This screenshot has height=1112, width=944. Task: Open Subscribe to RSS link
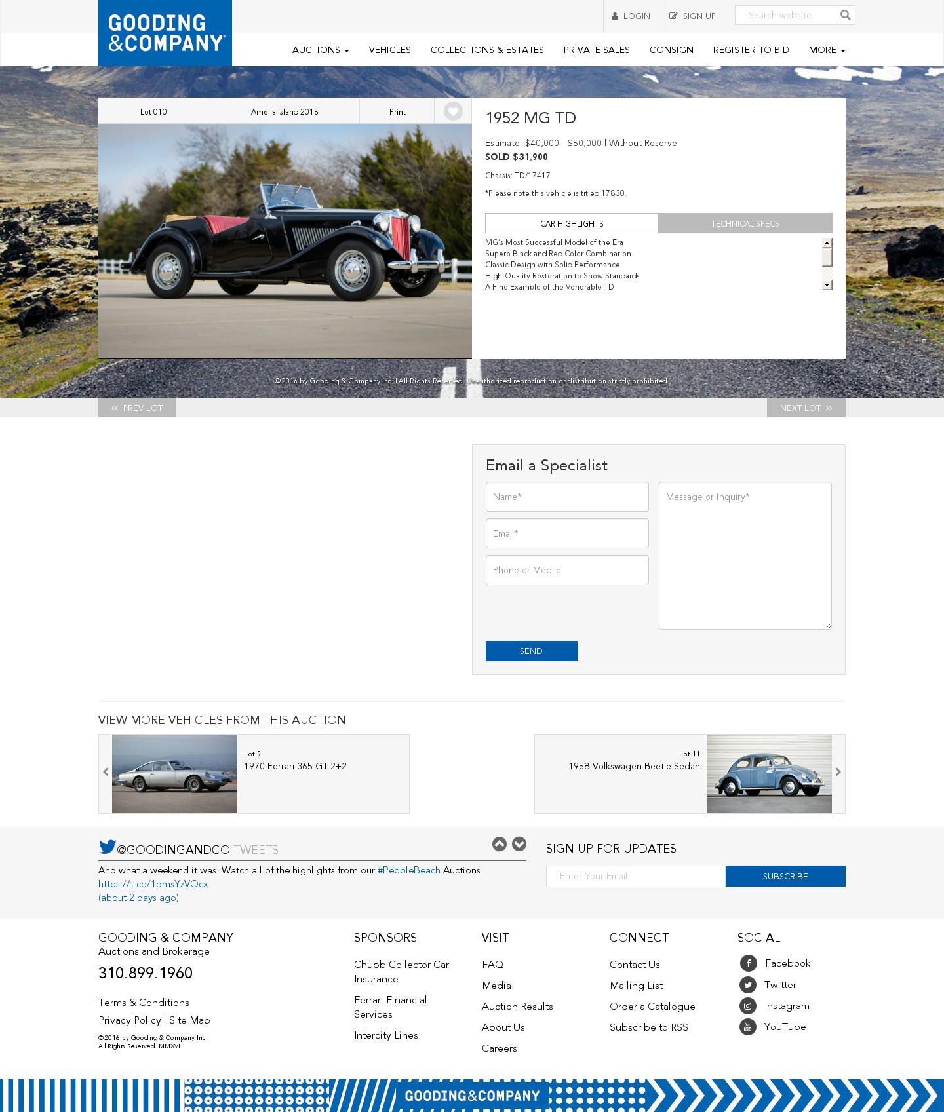649,1027
